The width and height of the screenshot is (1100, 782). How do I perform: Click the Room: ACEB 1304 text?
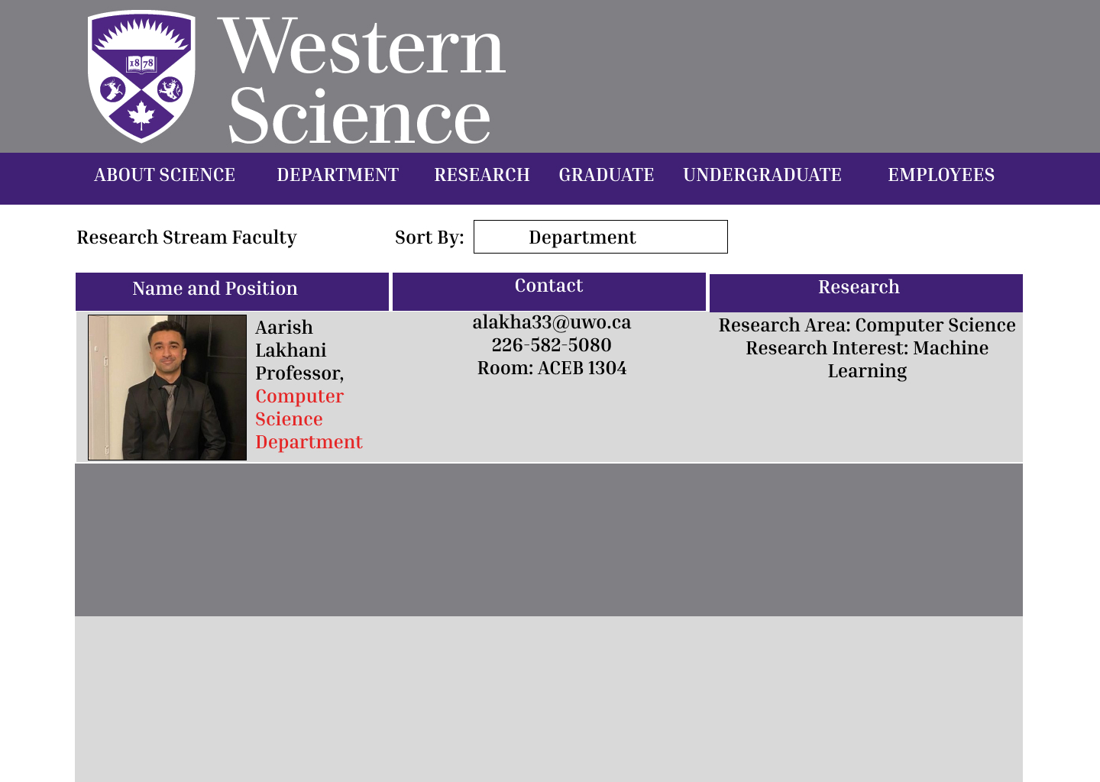pyautogui.click(x=552, y=368)
